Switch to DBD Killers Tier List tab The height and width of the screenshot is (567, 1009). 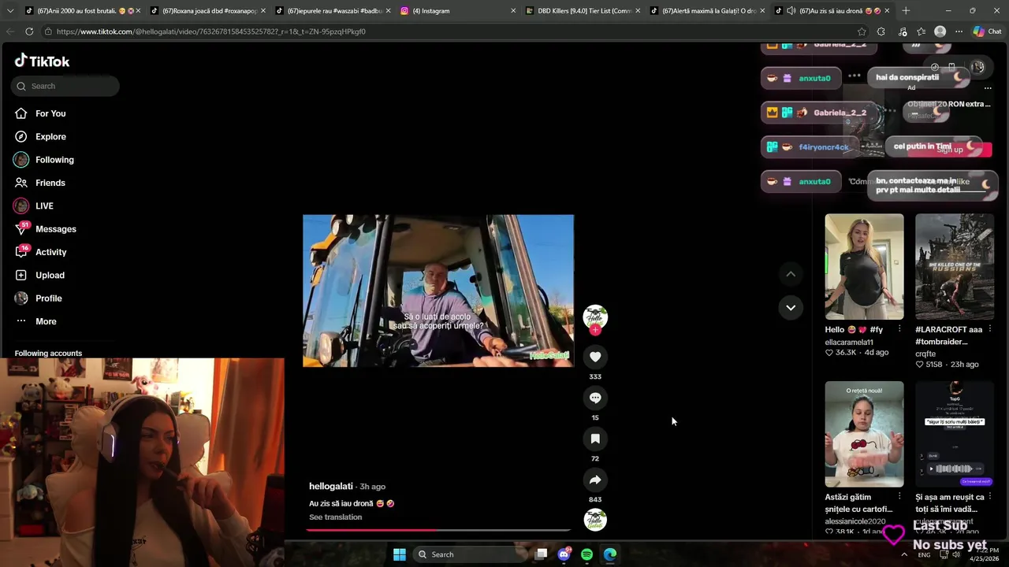click(x=583, y=11)
